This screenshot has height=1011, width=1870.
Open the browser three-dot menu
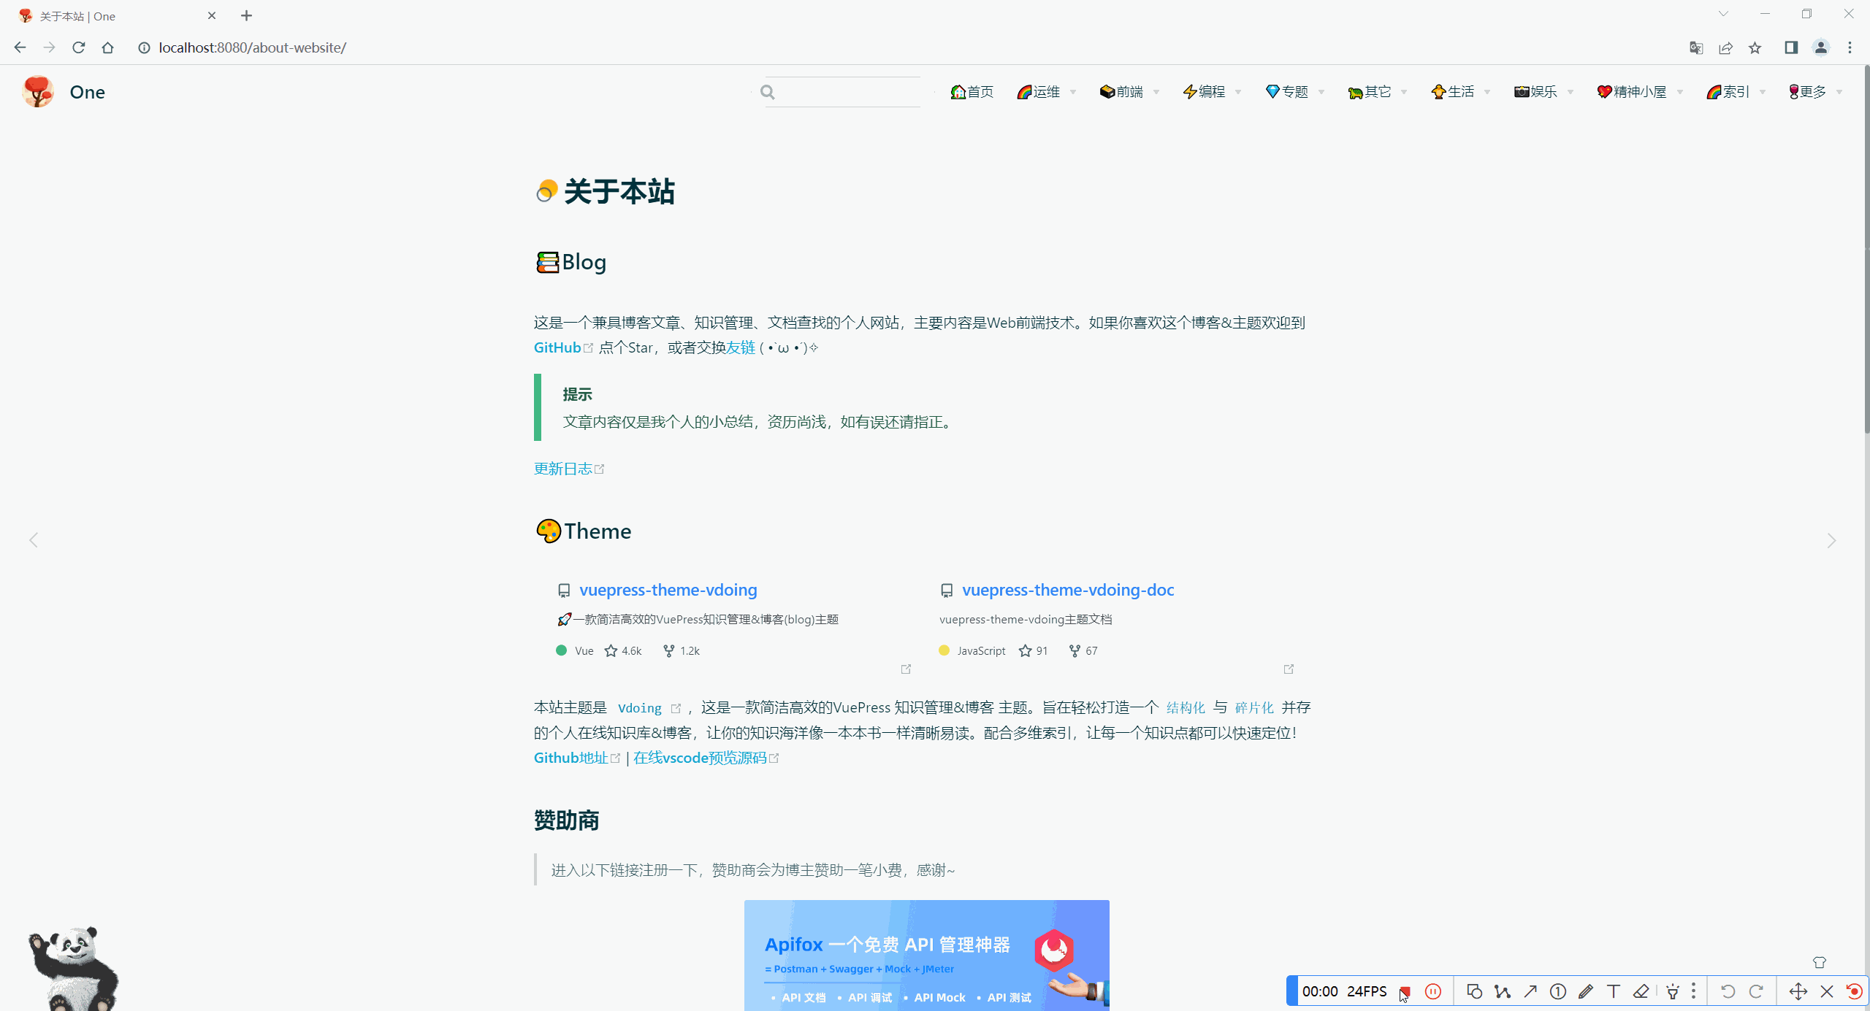click(1850, 47)
